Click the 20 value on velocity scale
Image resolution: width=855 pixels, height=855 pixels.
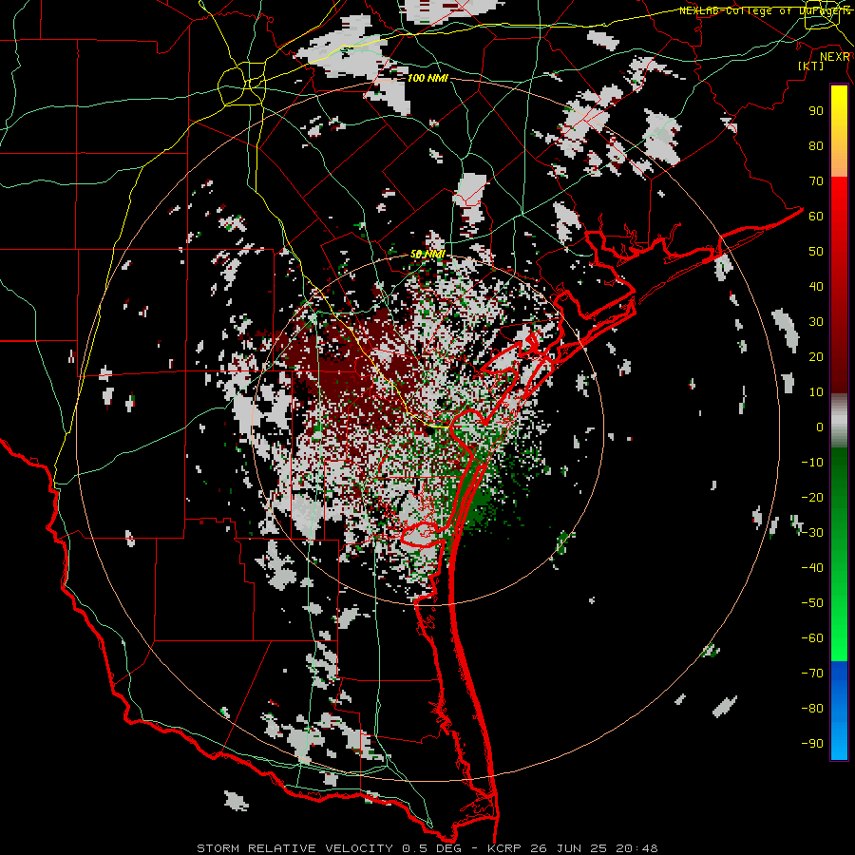tap(816, 356)
